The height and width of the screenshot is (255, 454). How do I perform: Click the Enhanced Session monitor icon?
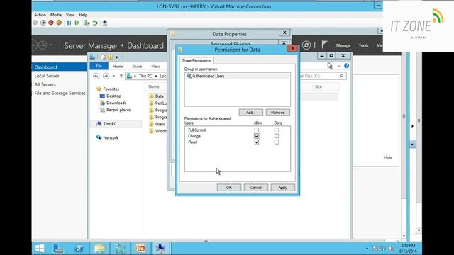105,23
